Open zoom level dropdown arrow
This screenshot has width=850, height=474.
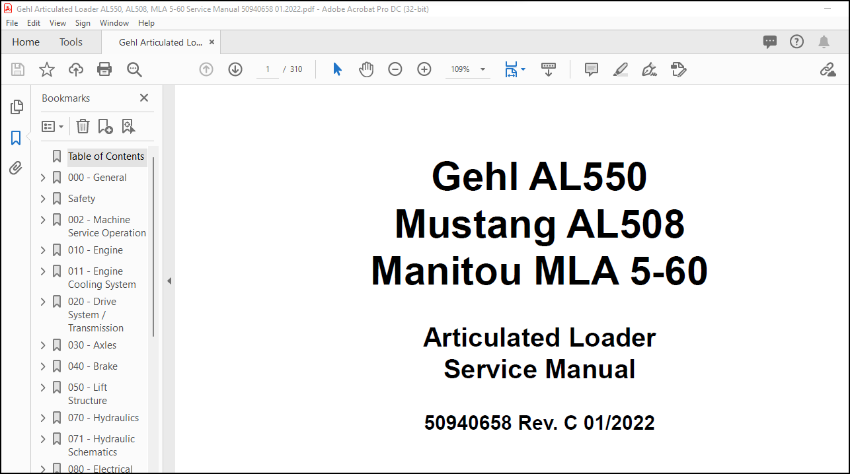(483, 69)
